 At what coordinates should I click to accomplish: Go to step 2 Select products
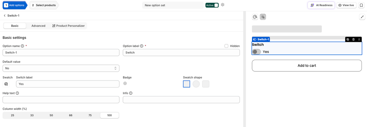[x=44, y=5]
